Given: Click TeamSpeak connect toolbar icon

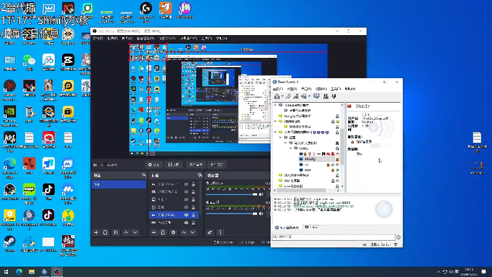Looking at the screenshot, I should point(277,97).
